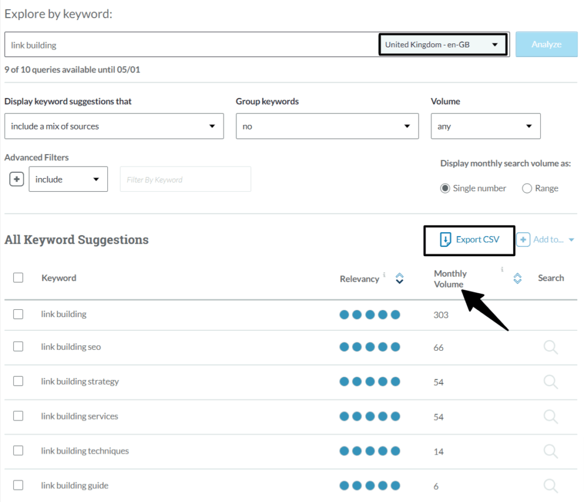The height and width of the screenshot is (502, 584).
Task: Click the Export CSV button
Action: pos(469,240)
